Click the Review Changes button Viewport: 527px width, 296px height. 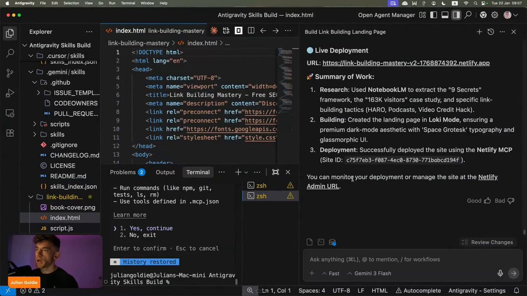coord(487,242)
